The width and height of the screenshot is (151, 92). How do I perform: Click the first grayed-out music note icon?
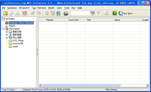(x=12, y=13)
